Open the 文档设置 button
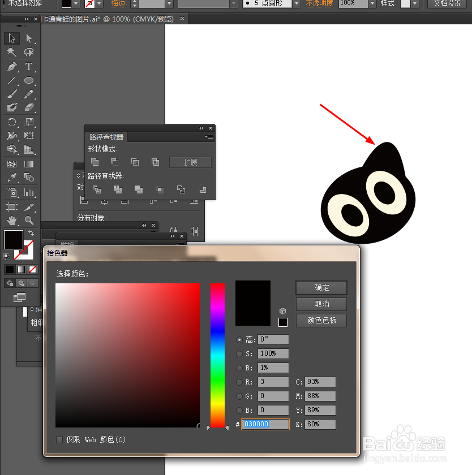The width and height of the screenshot is (472, 475). coord(447,3)
